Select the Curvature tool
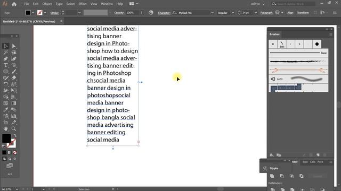Viewport: 341px width, 191px height. (x=14, y=59)
